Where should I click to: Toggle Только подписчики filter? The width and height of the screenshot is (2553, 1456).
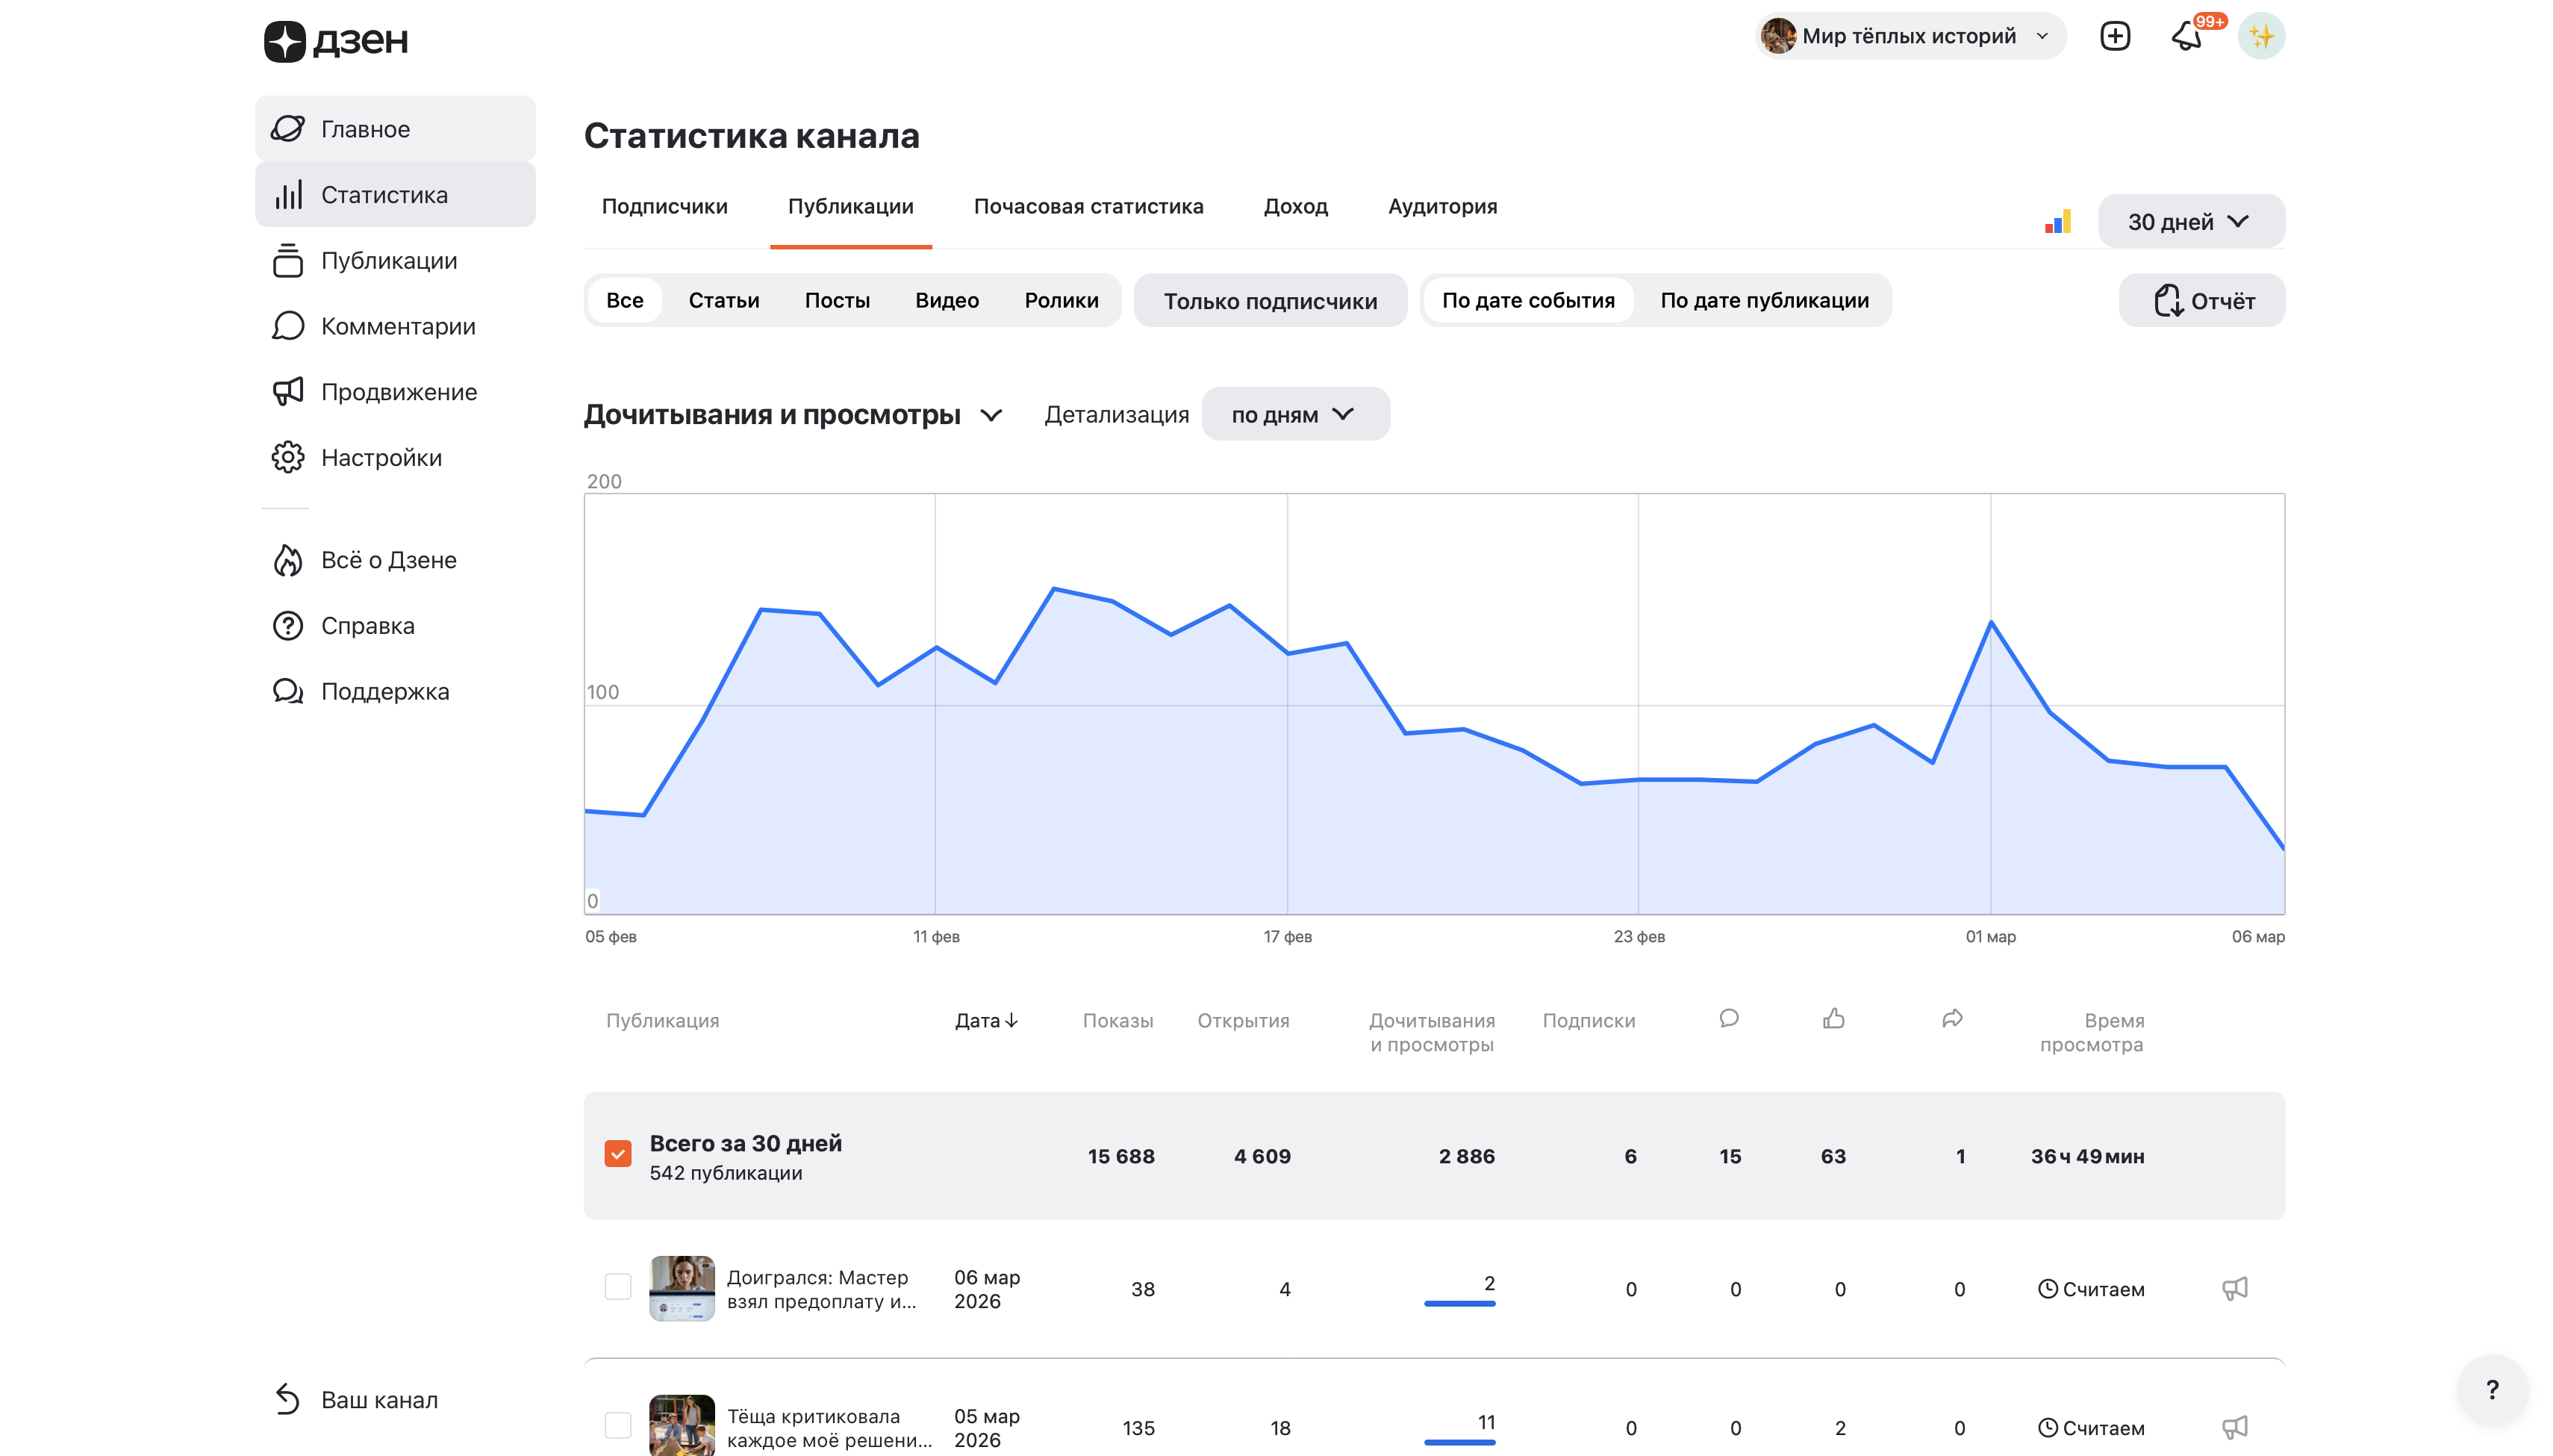1270,301
